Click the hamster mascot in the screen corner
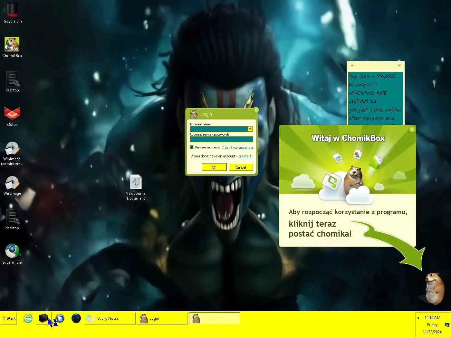The height and width of the screenshot is (338, 451). [x=434, y=288]
